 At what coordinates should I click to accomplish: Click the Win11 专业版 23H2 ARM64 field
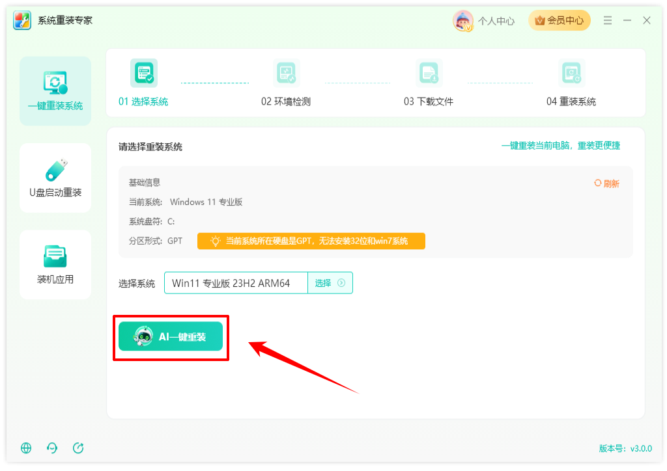click(x=236, y=283)
